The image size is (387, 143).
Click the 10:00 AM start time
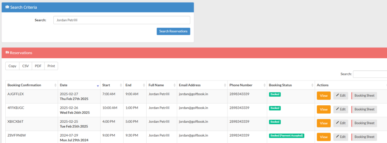pos(110,108)
